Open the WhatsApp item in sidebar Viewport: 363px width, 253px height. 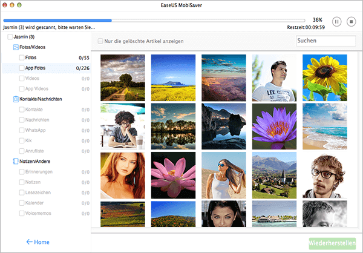click(x=35, y=130)
